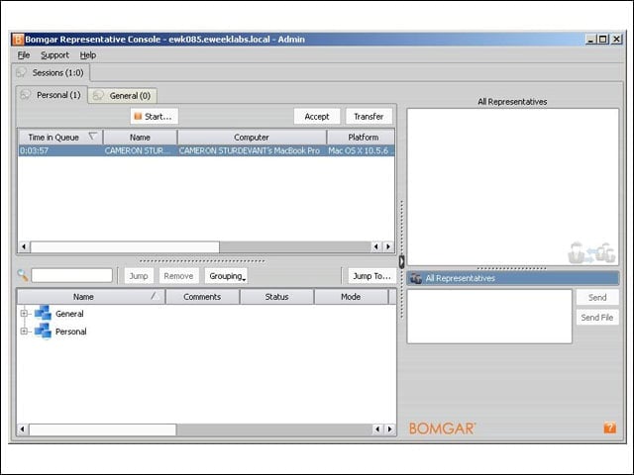Click the orange help question mark icon
The width and height of the screenshot is (634, 475).
[610, 427]
